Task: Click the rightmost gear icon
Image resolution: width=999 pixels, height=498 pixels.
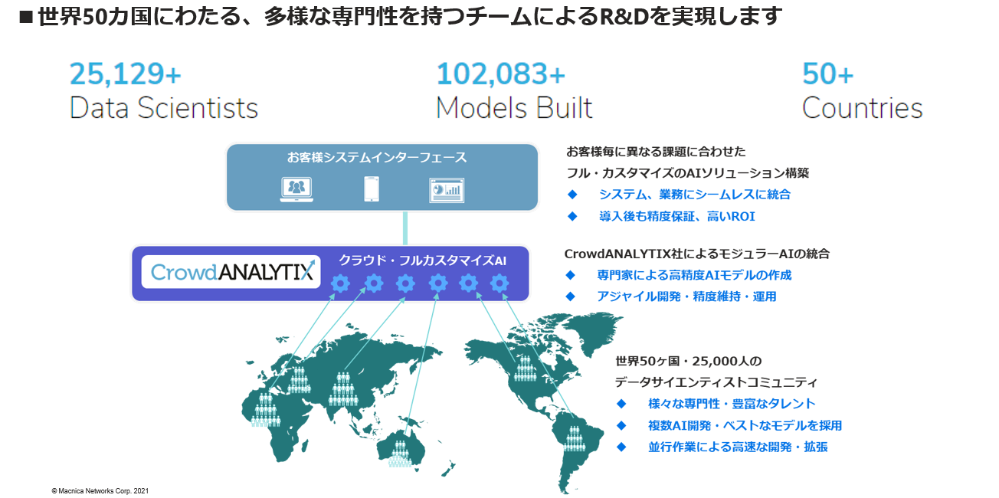Action: (499, 283)
